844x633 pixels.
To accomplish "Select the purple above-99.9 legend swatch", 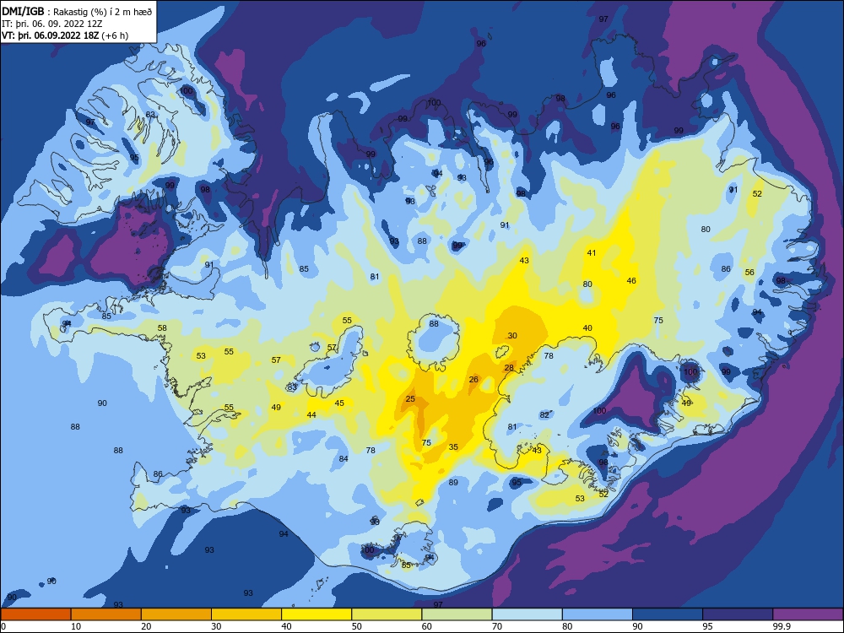I will coord(808,614).
